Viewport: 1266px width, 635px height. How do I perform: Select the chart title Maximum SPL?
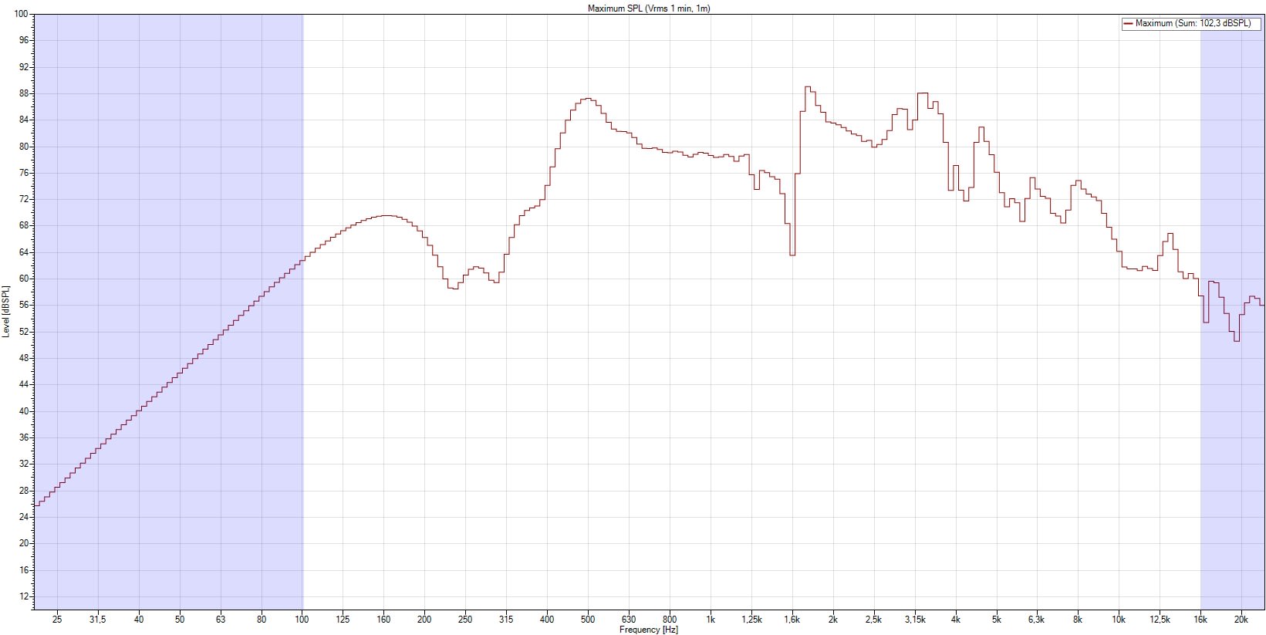tap(648, 8)
